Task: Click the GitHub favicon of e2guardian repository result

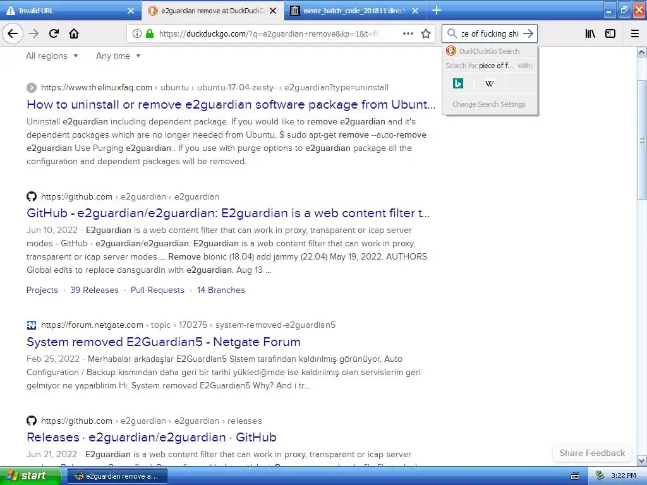Action: pos(32,196)
